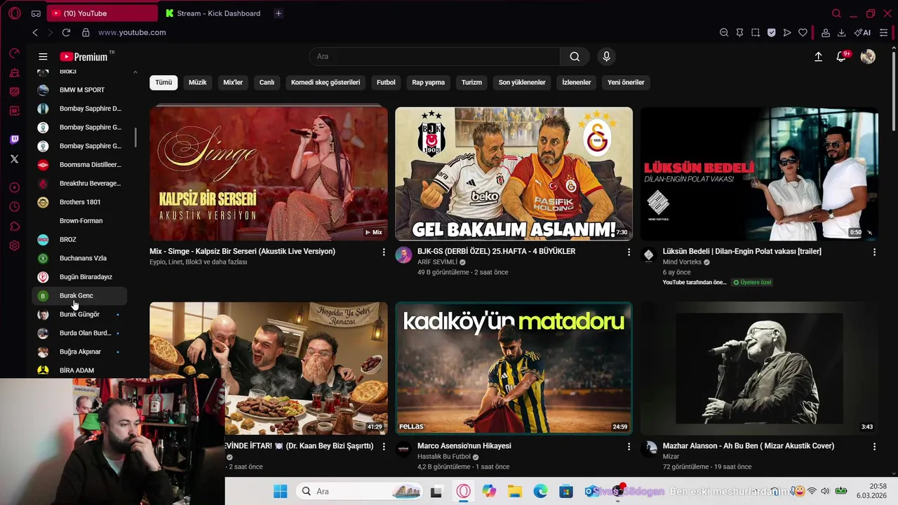Open Opera main menu logo
The image size is (898, 505).
click(15, 13)
